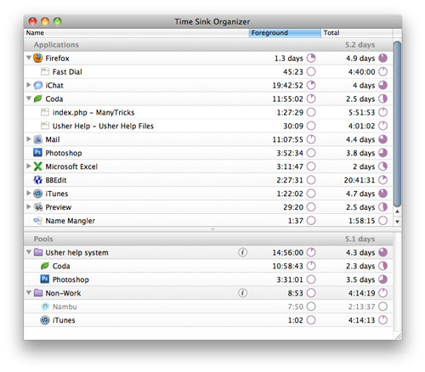Click the Microsoft Excel icon

click(37, 166)
